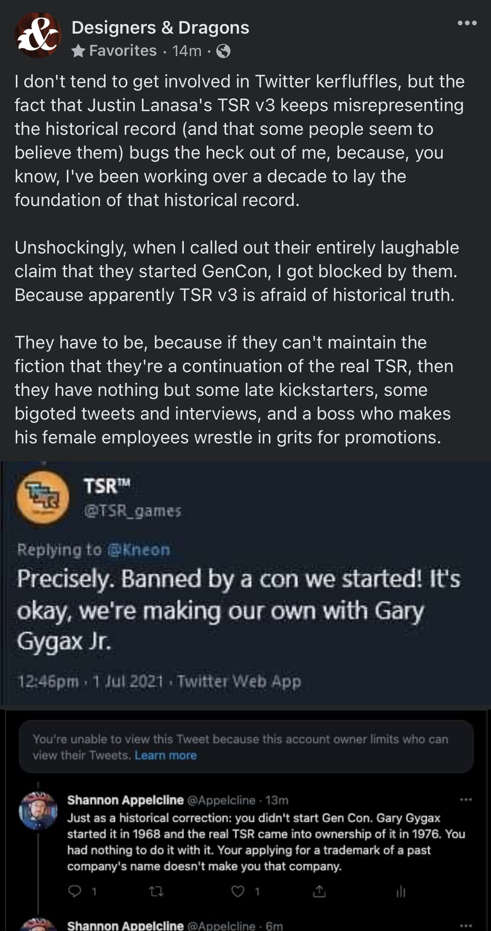The height and width of the screenshot is (931, 491).
Task: Click the post's 14m timestamp
Action: point(187,51)
